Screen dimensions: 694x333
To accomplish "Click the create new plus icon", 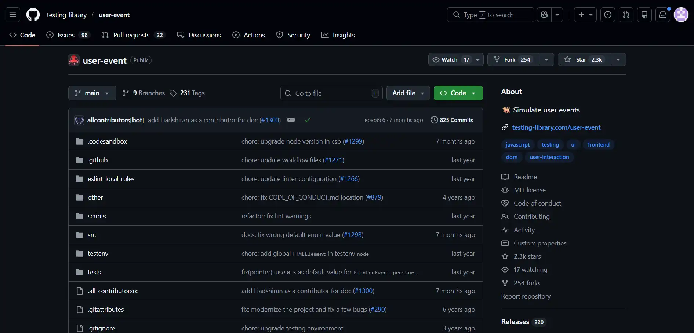I will click(x=581, y=15).
